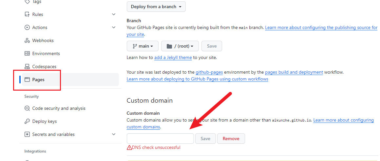The image size is (380, 161).
Task: Click the Code security and analysis icon
Action: (27, 108)
